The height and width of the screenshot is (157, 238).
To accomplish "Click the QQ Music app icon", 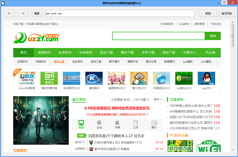I will 184,78.
